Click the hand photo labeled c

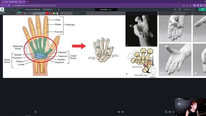(x=175, y=60)
